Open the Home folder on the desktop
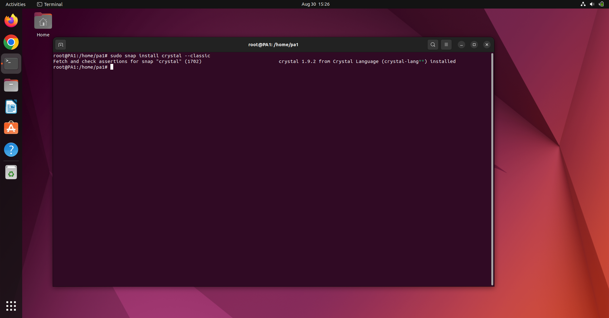 click(43, 21)
